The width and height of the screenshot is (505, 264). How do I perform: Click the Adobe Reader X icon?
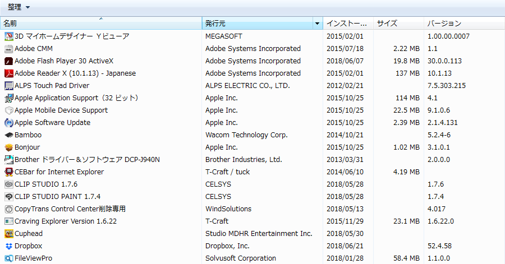tap(8, 73)
